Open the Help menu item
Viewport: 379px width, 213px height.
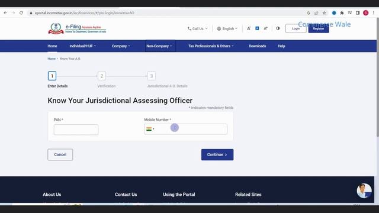[x=281, y=46]
